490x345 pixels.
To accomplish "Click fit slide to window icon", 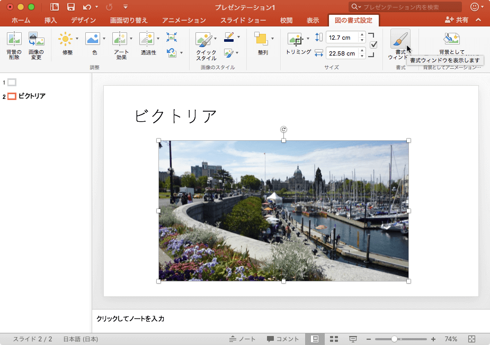I will click(x=472, y=339).
